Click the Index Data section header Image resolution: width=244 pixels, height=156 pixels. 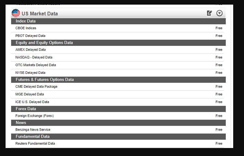pyautogui.click(x=118, y=21)
